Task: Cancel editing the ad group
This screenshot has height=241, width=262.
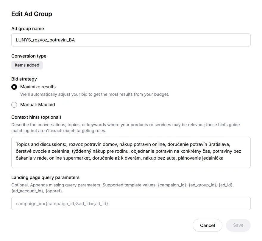Action: pos(207,225)
